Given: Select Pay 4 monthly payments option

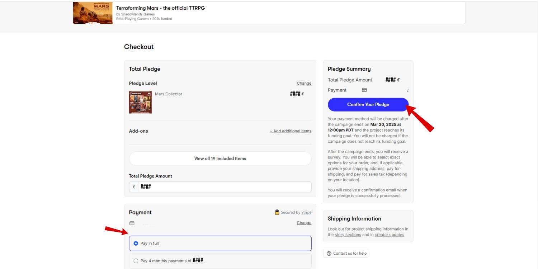Looking at the screenshot, I should tap(136, 261).
